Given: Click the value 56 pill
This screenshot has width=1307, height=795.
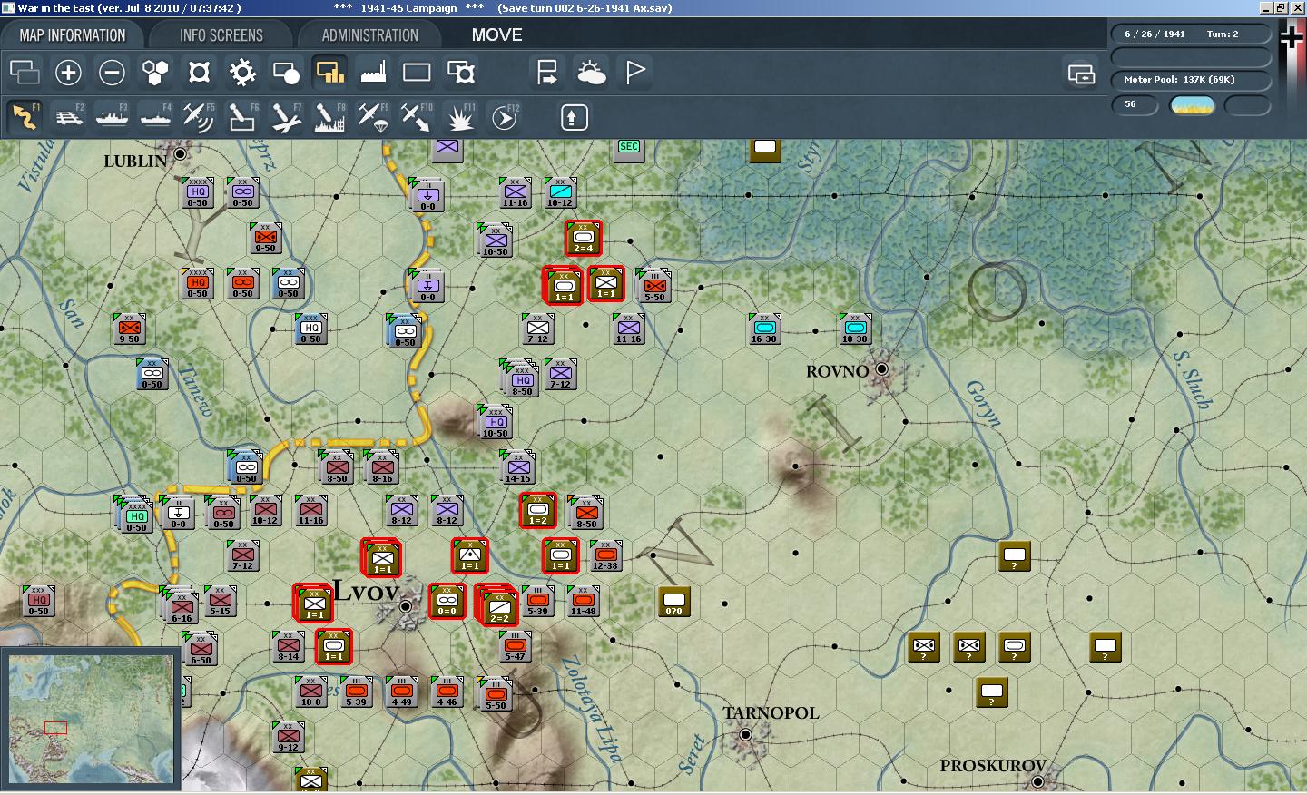Looking at the screenshot, I should point(1135,104).
